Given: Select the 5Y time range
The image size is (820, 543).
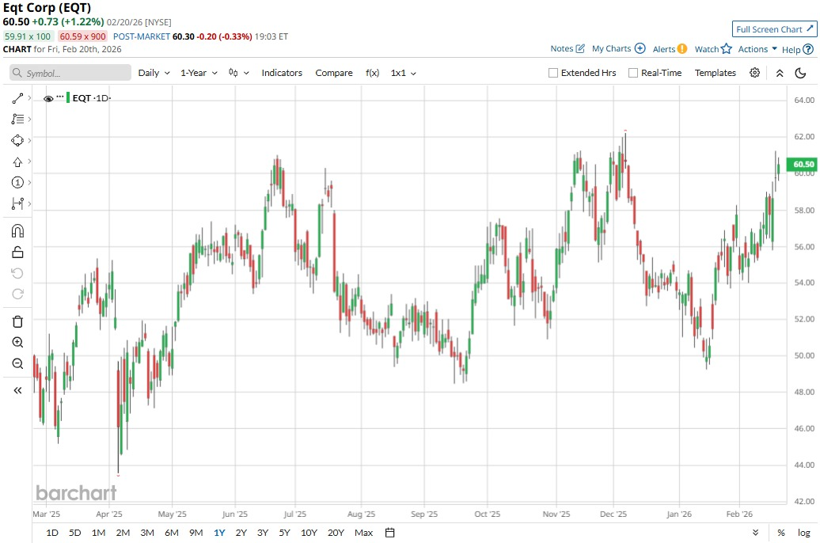Looking at the screenshot, I should click(284, 533).
